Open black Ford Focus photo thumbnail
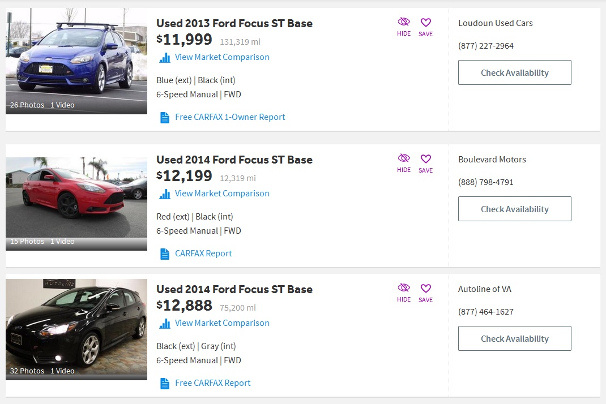 [x=76, y=329]
